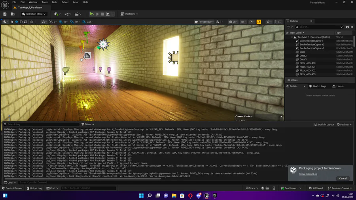
Task: Change the grid snap value 10 dropdown
Action: (66, 22)
